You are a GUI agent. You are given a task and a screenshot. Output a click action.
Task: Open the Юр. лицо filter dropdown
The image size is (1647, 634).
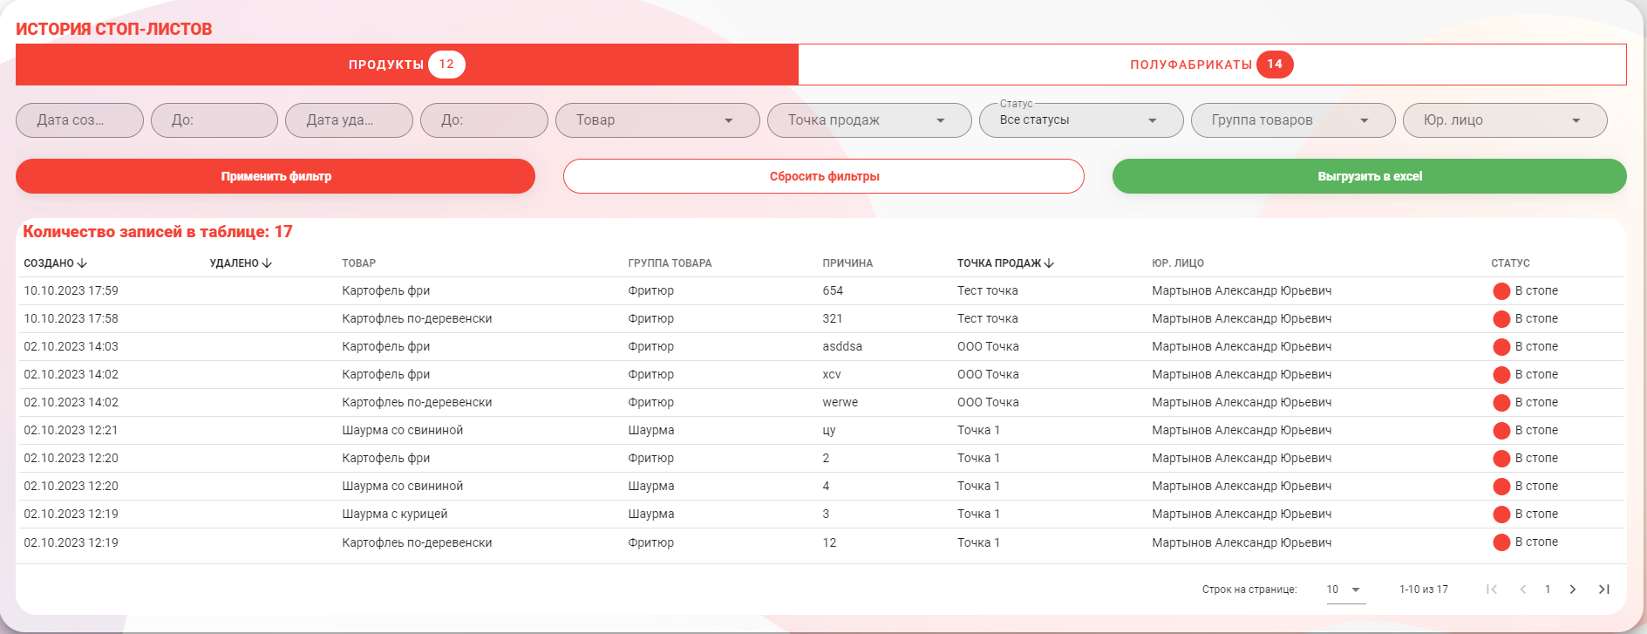click(1505, 120)
